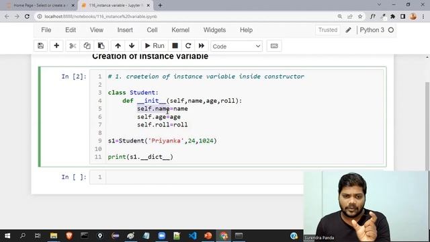Go back in browser history
The image size is (430, 242).
click(x=7, y=16)
